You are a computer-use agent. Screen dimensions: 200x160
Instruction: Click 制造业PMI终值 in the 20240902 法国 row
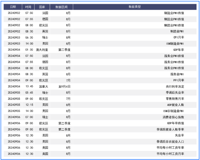(x=174, y=13)
